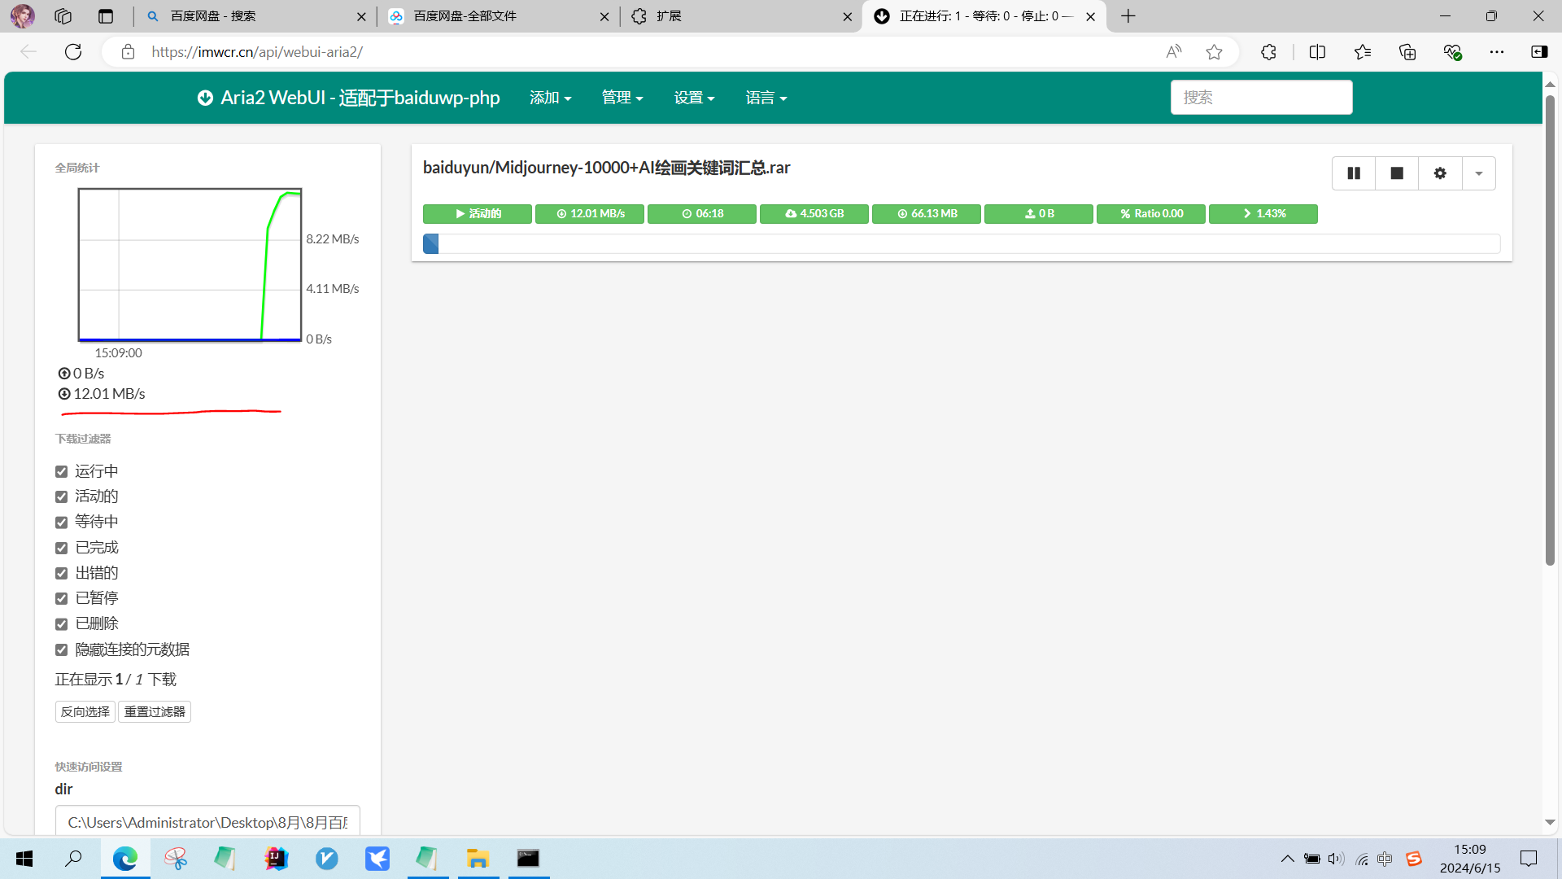Open File Explorer from taskbar
The height and width of the screenshot is (879, 1562).
click(478, 859)
